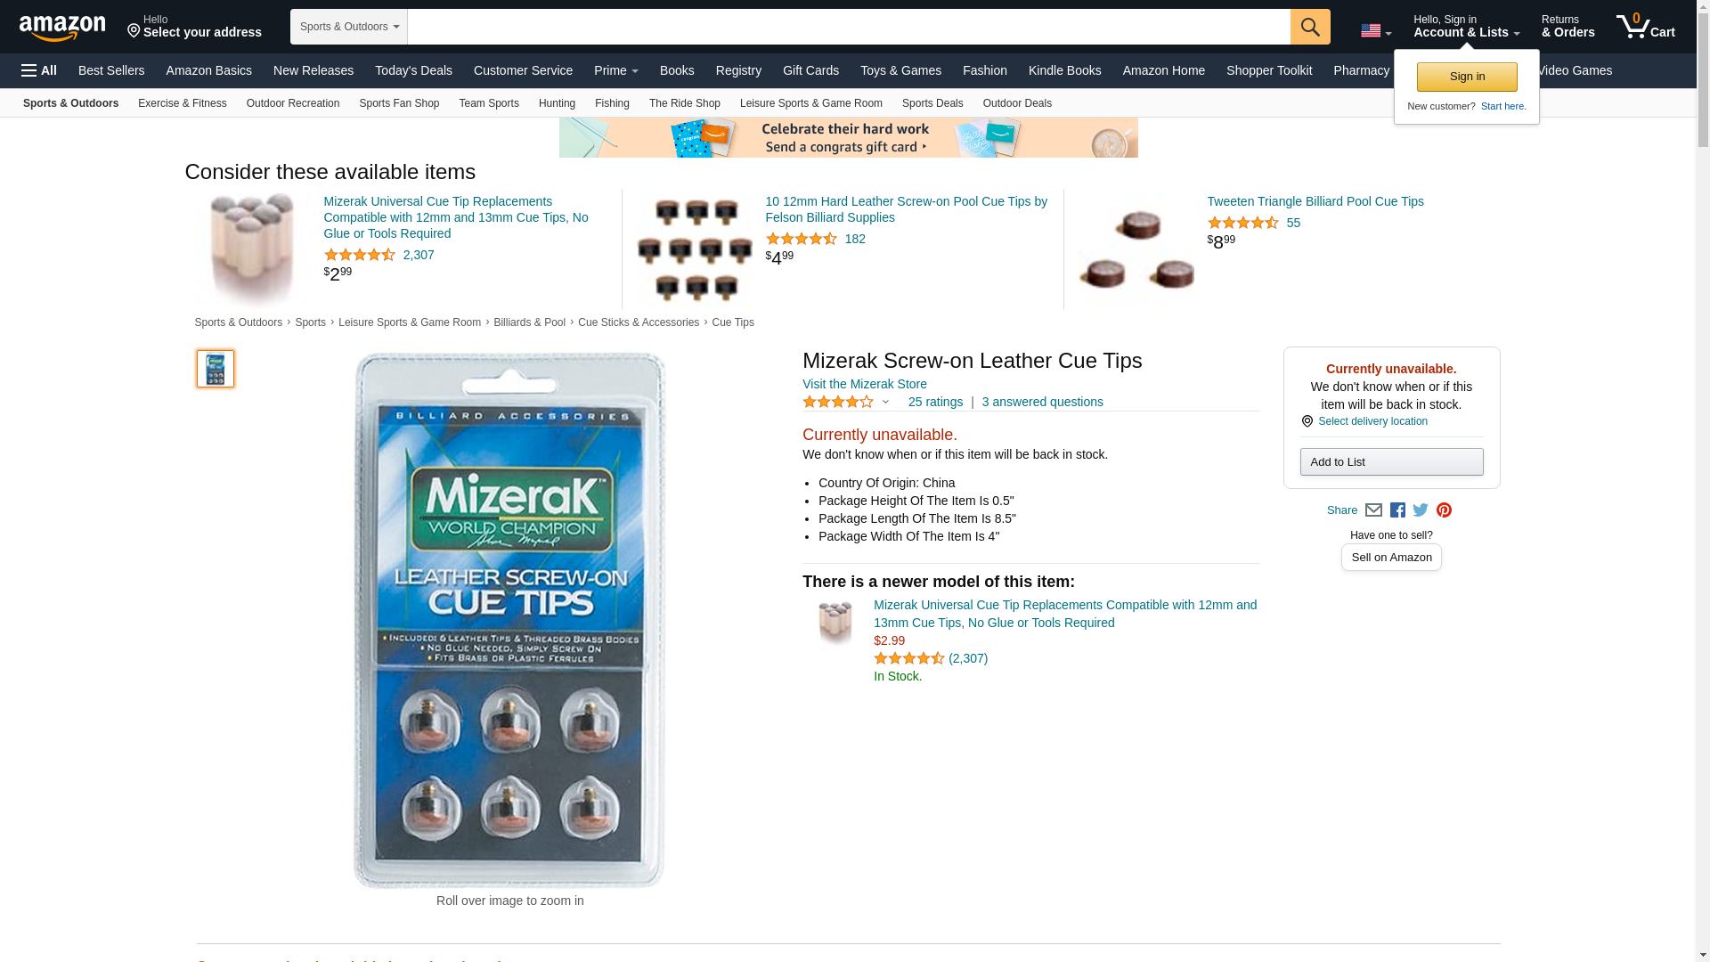This screenshot has width=1710, height=962.
Task: Share product on Pinterest icon
Action: click(x=1444, y=510)
